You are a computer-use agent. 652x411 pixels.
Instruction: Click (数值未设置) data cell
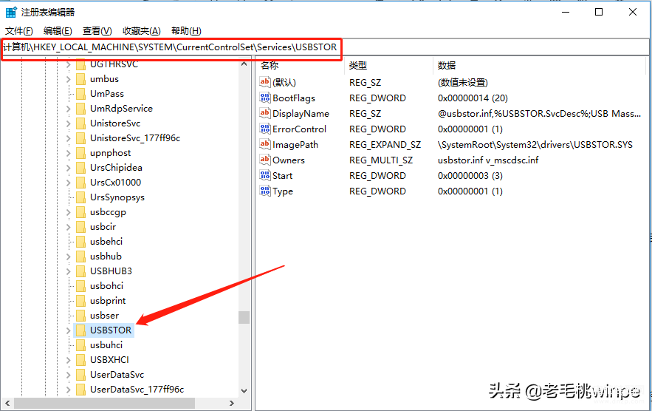coord(462,83)
